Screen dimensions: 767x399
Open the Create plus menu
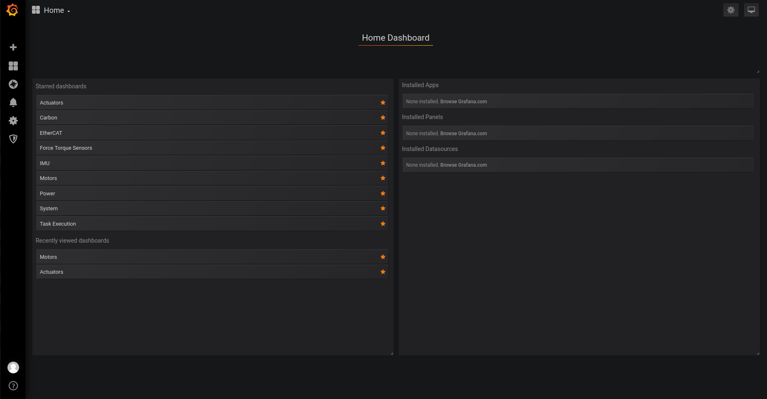point(13,47)
